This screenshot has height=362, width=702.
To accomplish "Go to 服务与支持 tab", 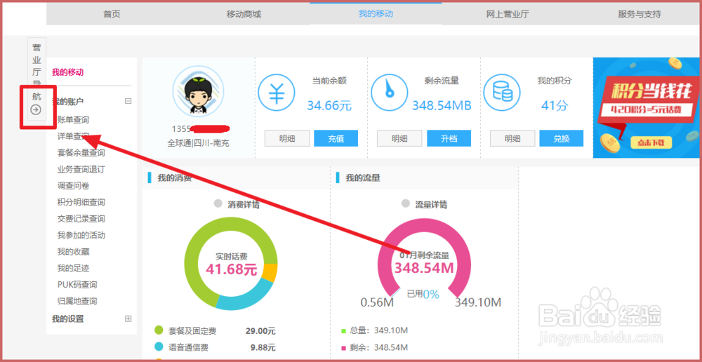I will point(640,14).
